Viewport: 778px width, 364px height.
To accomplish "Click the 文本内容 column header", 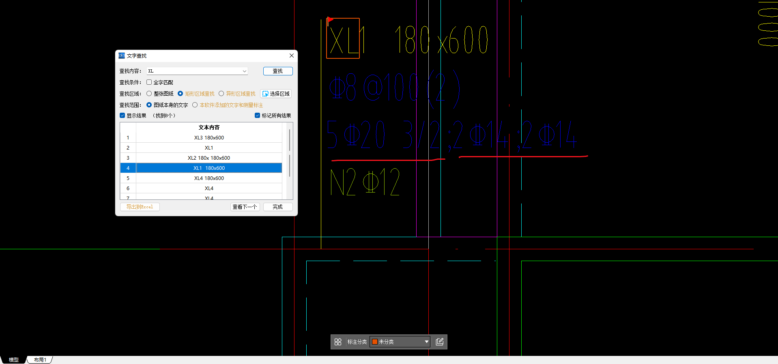I will pyautogui.click(x=209, y=127).
